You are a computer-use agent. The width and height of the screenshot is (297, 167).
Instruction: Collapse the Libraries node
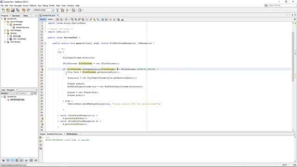click(x=5, y=33)
